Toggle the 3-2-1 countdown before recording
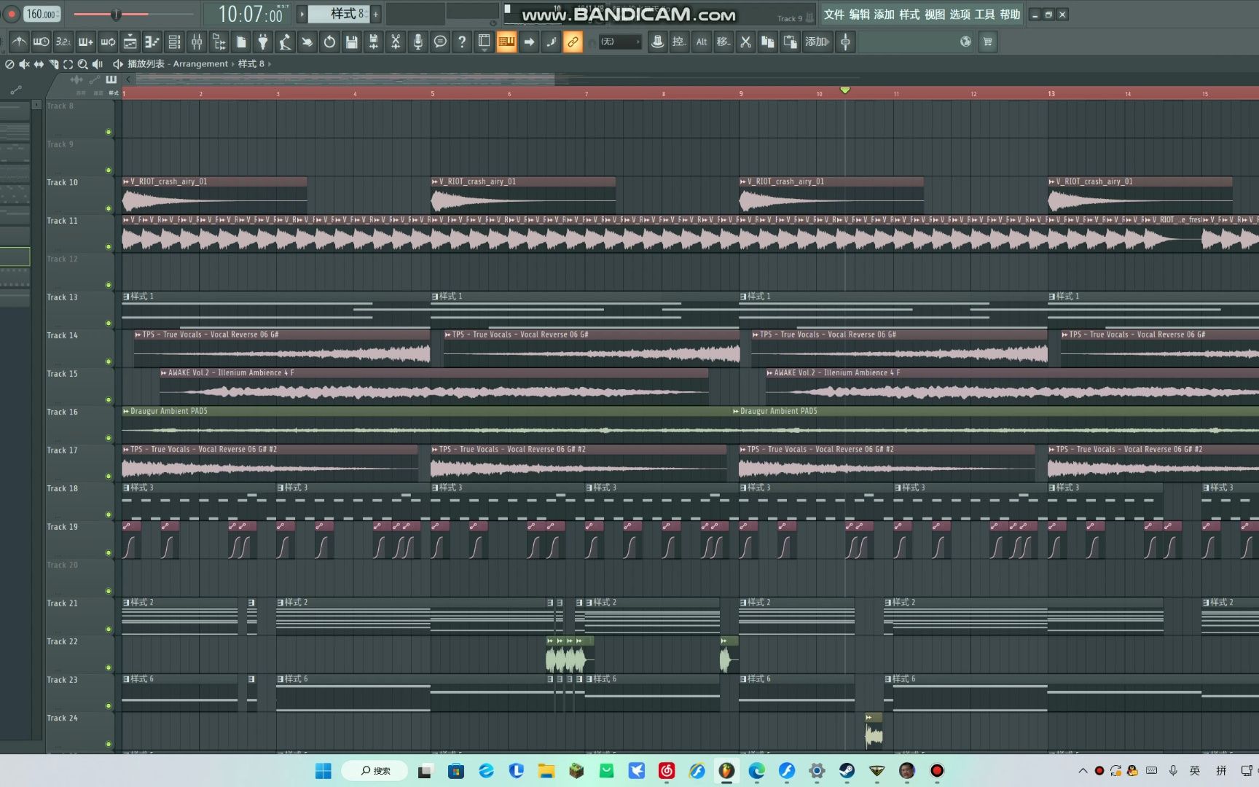Image resolution: width=1259 pixels, height=787 pixels. click(63, 42)
